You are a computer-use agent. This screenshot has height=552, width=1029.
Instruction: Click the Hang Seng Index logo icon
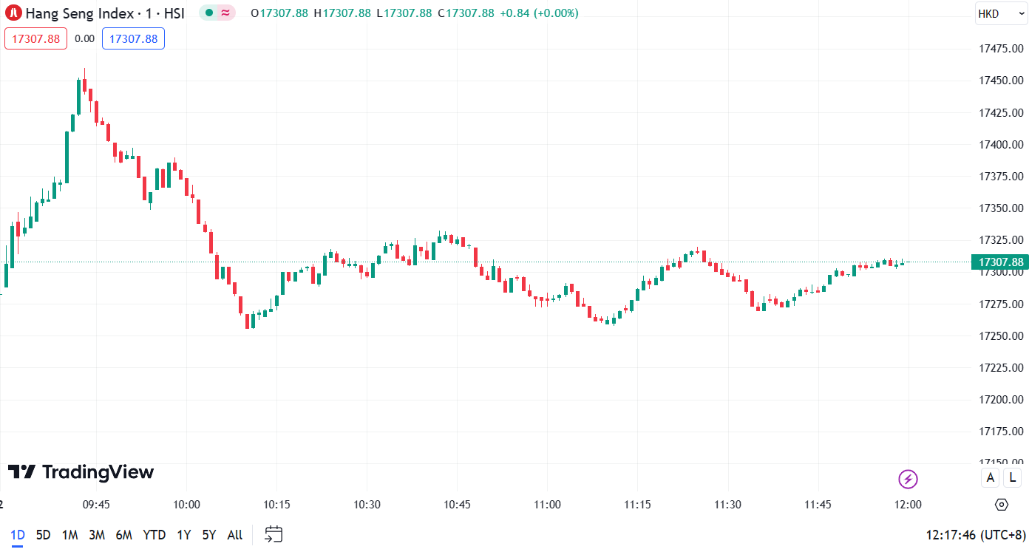[x=13, y=13]
